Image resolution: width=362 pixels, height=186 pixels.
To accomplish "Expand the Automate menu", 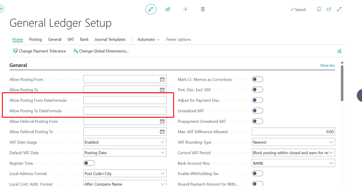I will click(x=148, y=40).
